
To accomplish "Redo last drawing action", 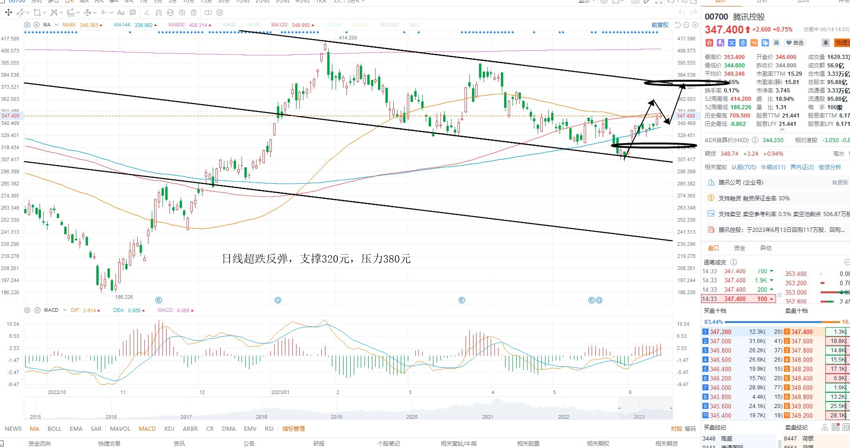I will 694,13.
